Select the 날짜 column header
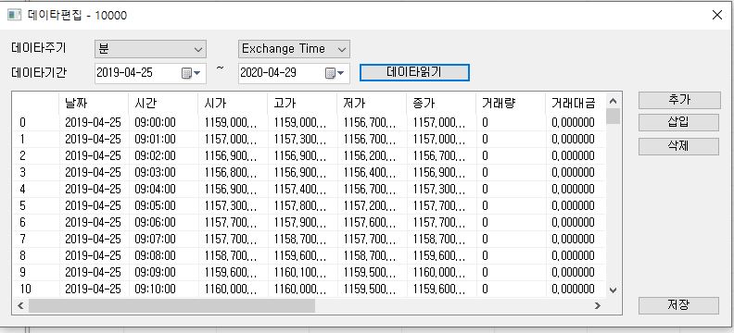 [94, 104]
